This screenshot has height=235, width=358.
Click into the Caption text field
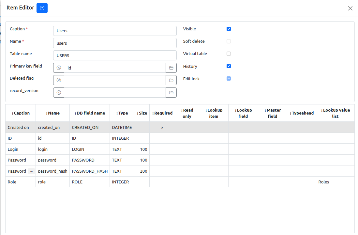coord(115,31)
